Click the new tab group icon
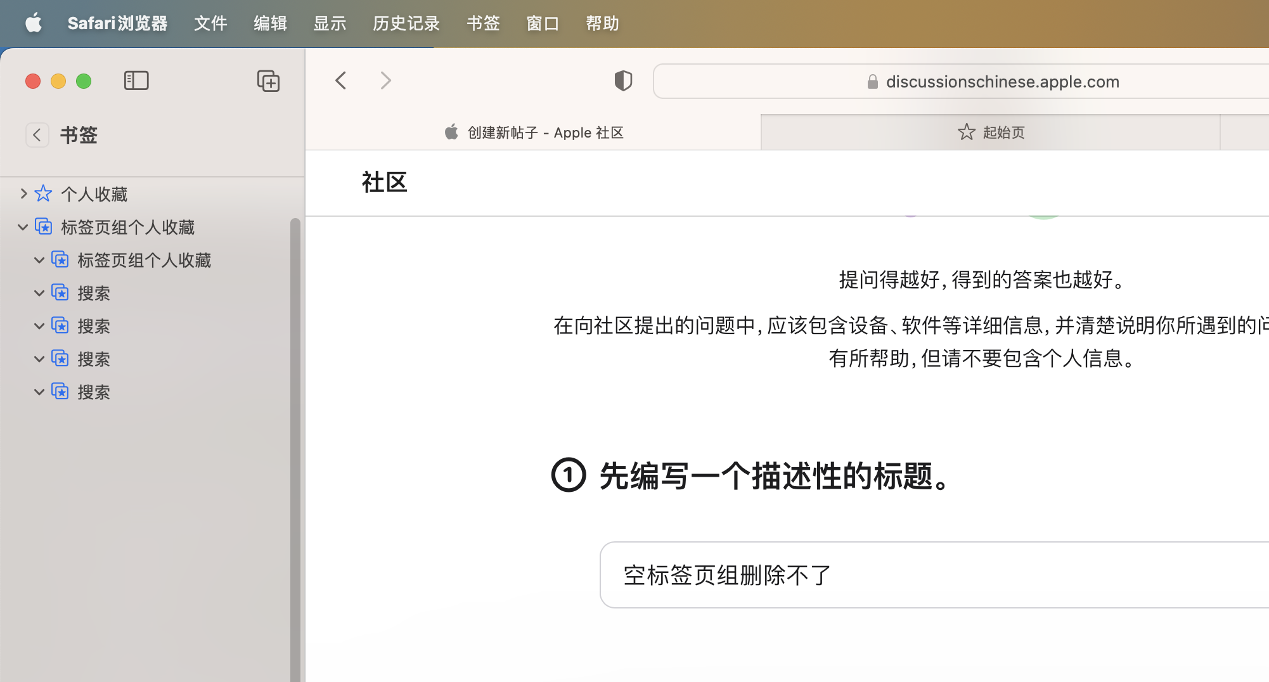The width and height of the screenshot is (1269, 682). pos(268,80)
